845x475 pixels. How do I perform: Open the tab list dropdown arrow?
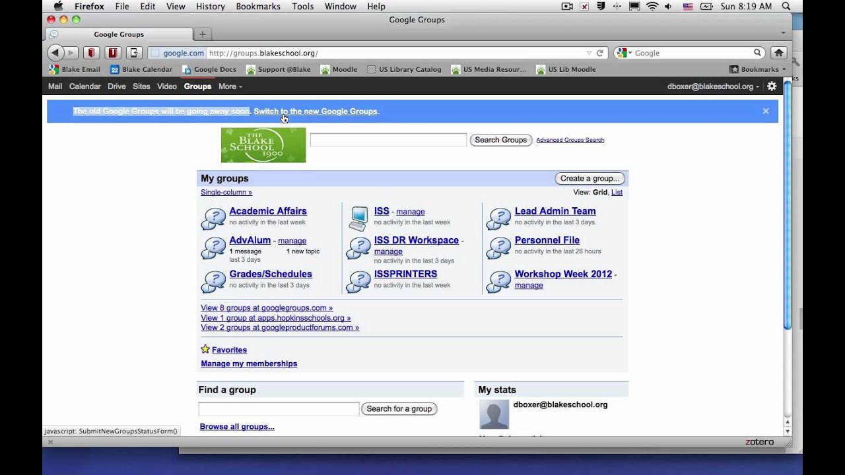[783, 32]
